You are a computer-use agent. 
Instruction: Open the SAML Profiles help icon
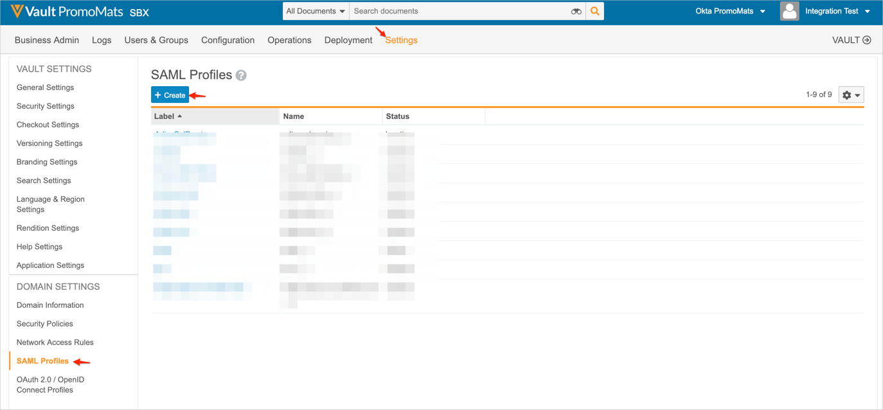pos(241,75)
